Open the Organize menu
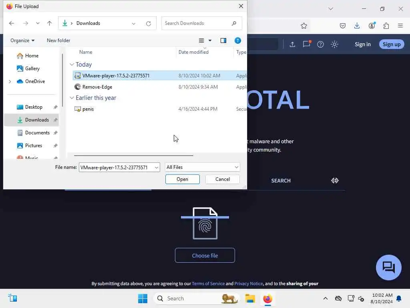This screenshot has height=308, width=410. pyautogui.click(x=22, y=41)
